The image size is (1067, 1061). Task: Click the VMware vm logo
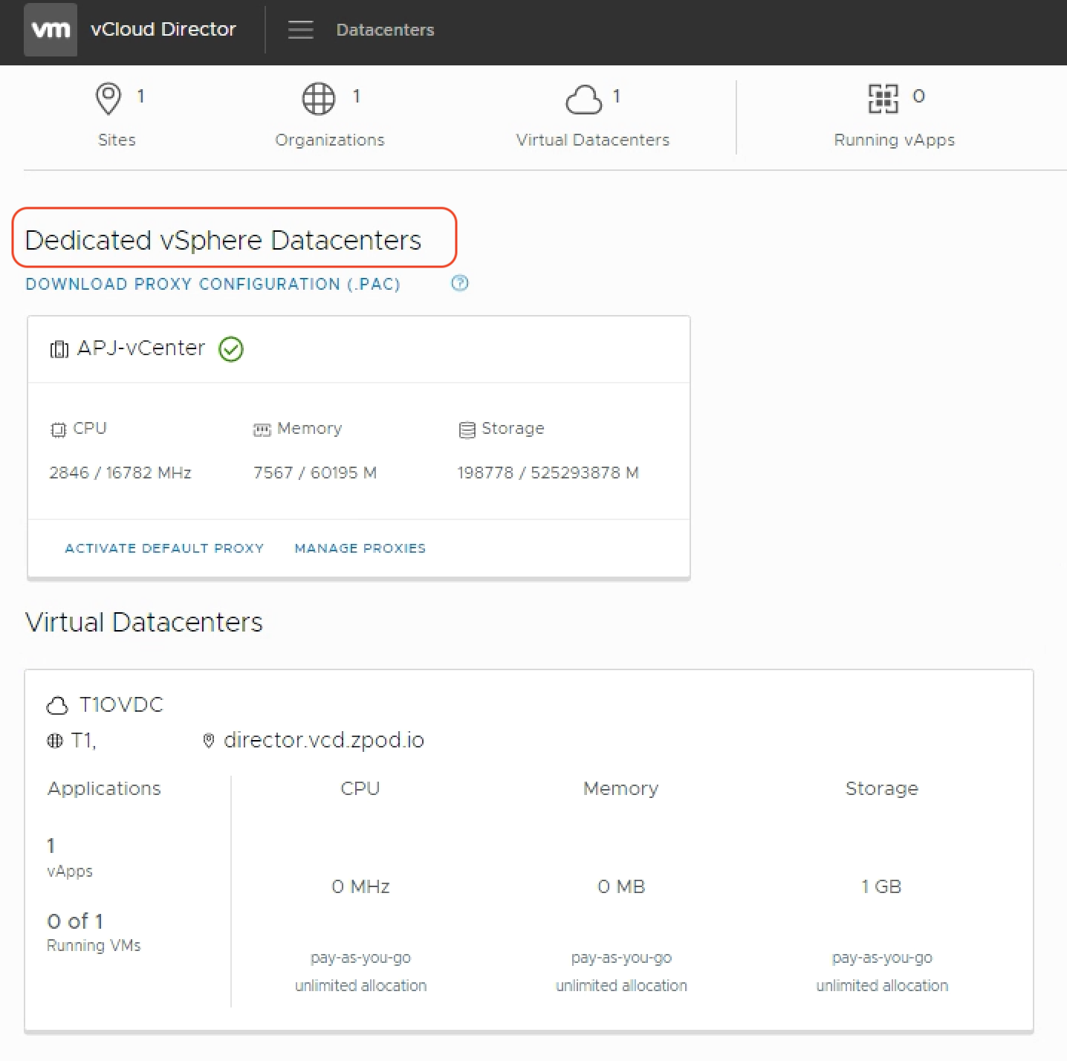(51, 30)
